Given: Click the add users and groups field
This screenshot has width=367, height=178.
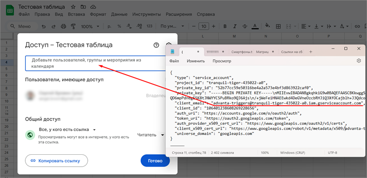Looking at the screenshot, I should [x=95, y=63].
